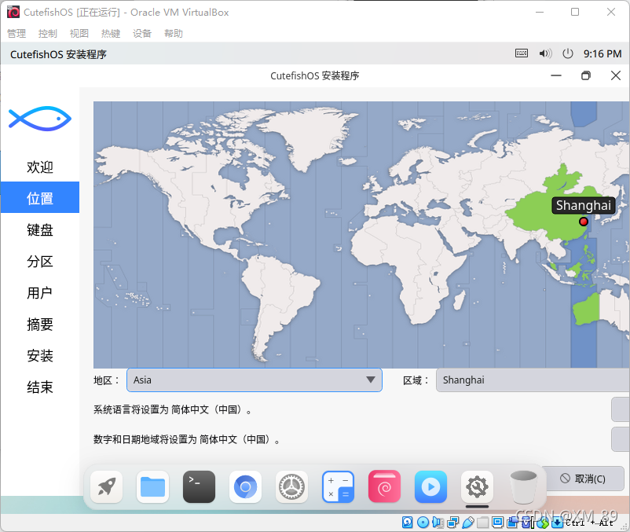Viewport: 630px width, 532px height.
Task: Click the 系统语言将设置为 简体中文 text
Action: 173,410
